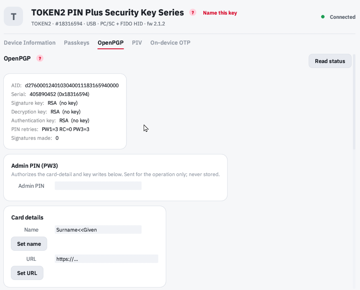Click the Set name button

(x=29, y=244)
